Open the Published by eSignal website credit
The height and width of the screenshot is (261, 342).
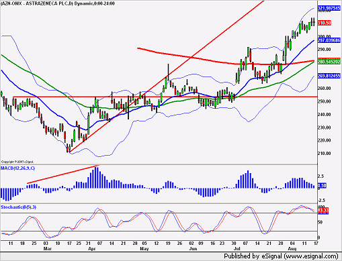[x=281, y=256]
